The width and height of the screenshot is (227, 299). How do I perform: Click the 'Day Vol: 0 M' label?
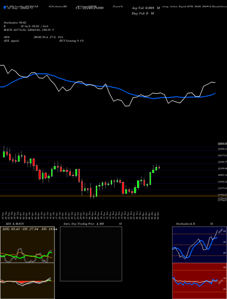click(x=143, y=13)
